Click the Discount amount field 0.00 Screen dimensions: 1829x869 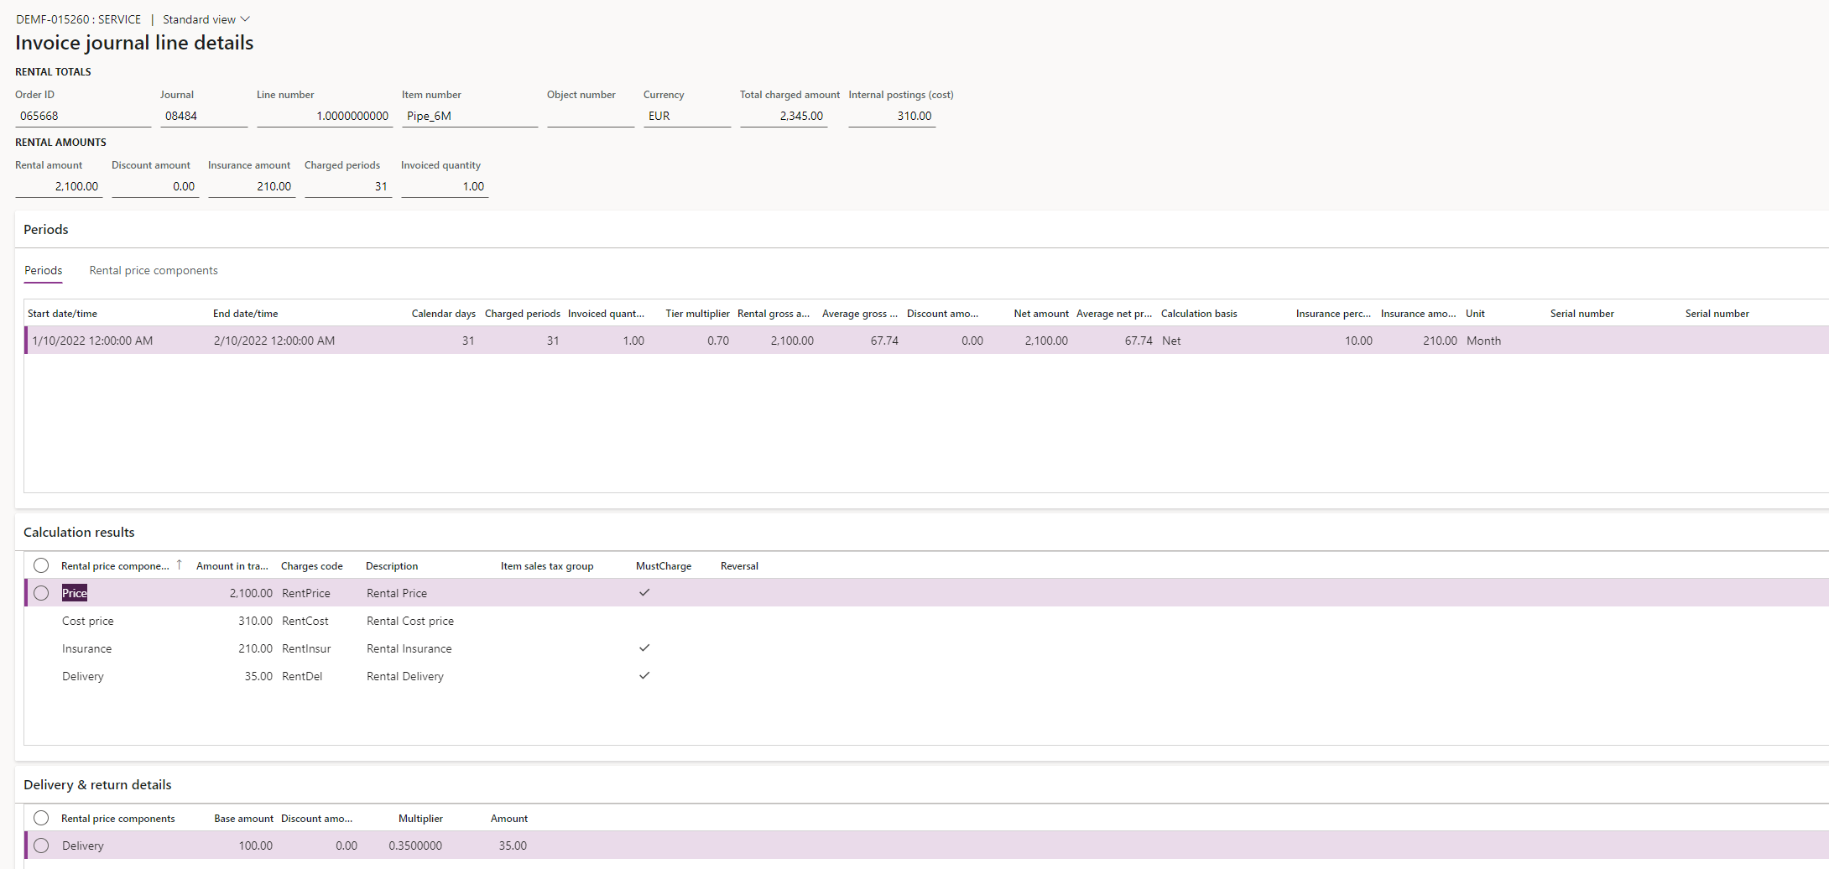click(x=155, y=186)
